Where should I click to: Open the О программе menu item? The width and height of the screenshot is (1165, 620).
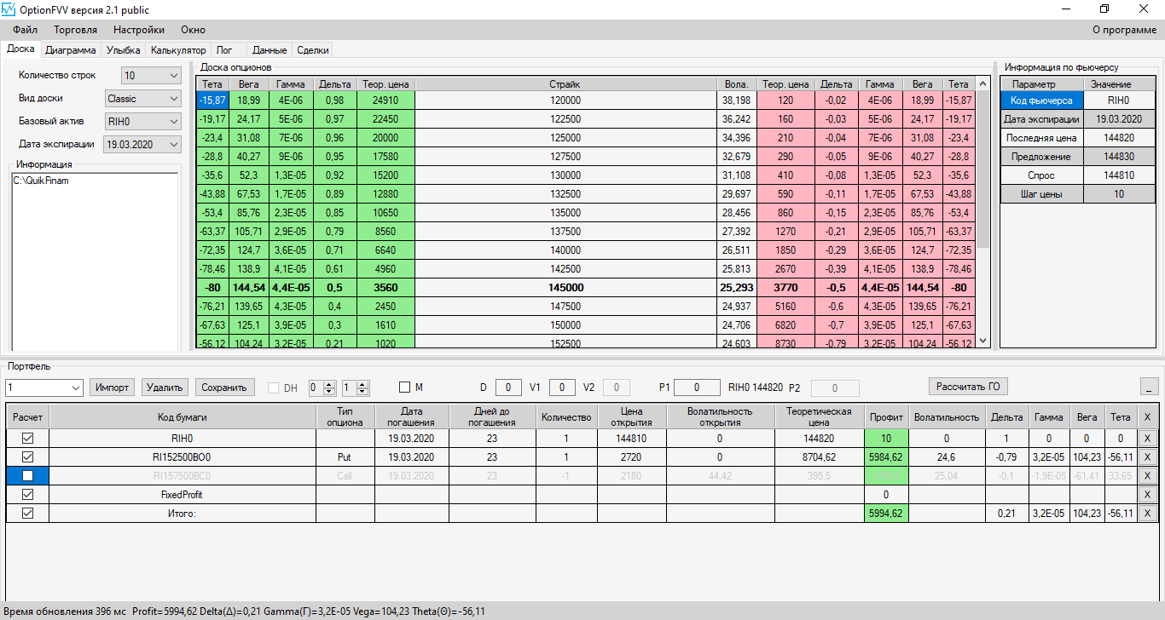[x=1125, y=30]
